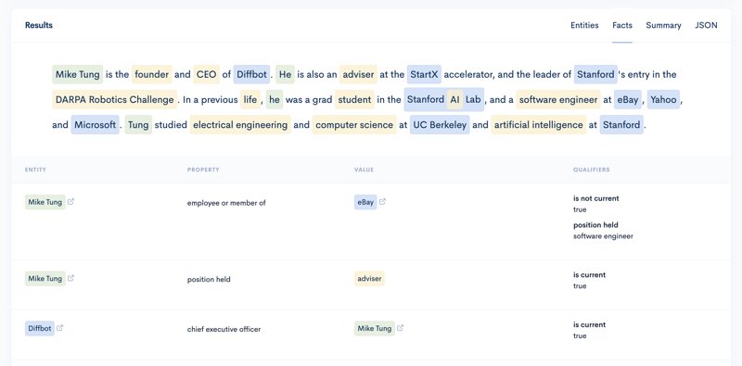Click the Results heading
The image size is (742, 366).
[x=39, y=25]
